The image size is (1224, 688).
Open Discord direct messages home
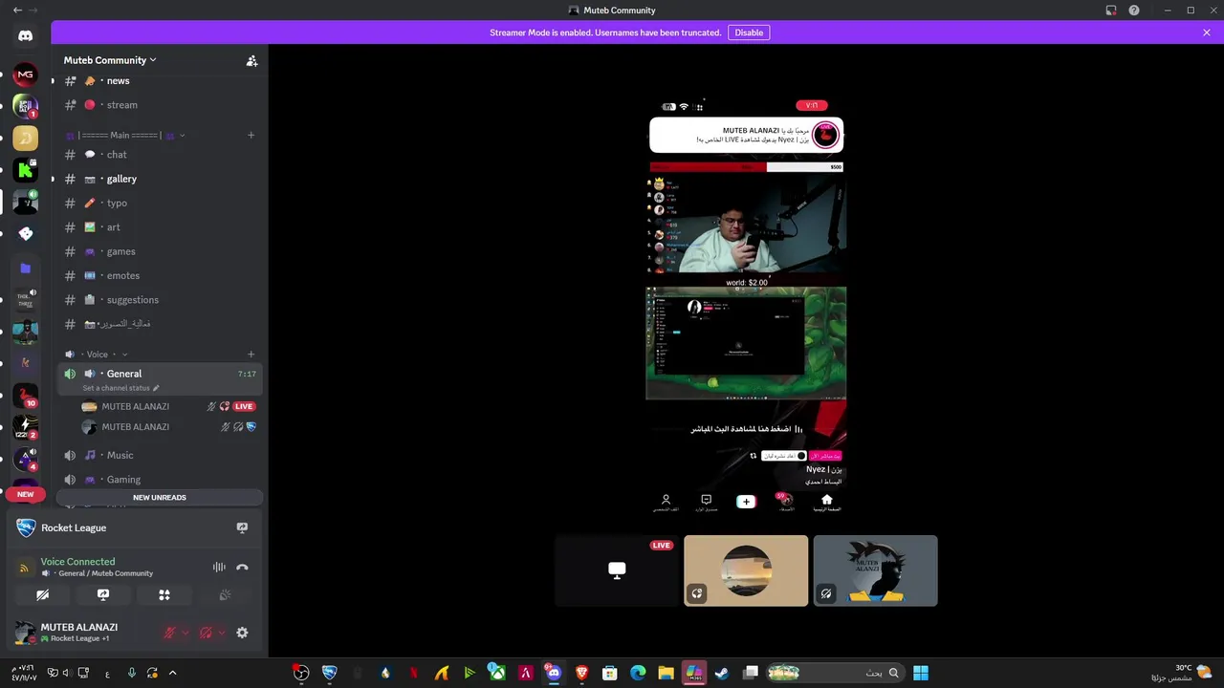tap(26, 36)
